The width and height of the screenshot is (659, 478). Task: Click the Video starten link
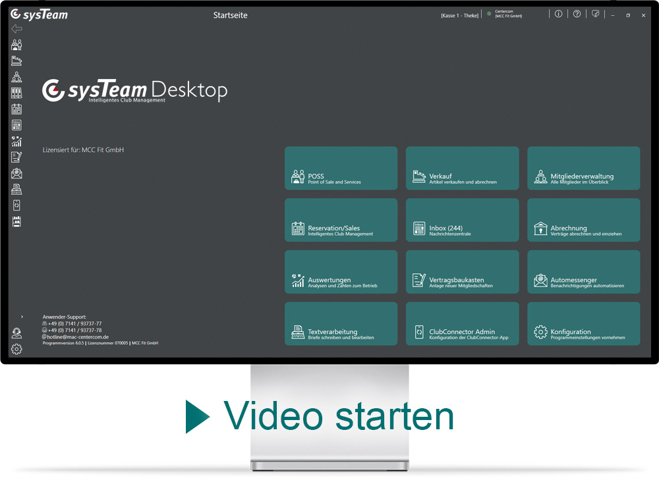click(x=320, y=416)
